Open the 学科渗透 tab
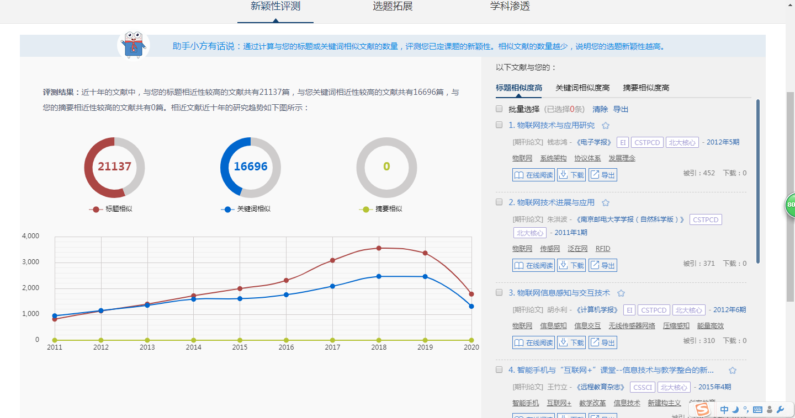The width and height of the screenshot is (795, 418). pos(510,7)
